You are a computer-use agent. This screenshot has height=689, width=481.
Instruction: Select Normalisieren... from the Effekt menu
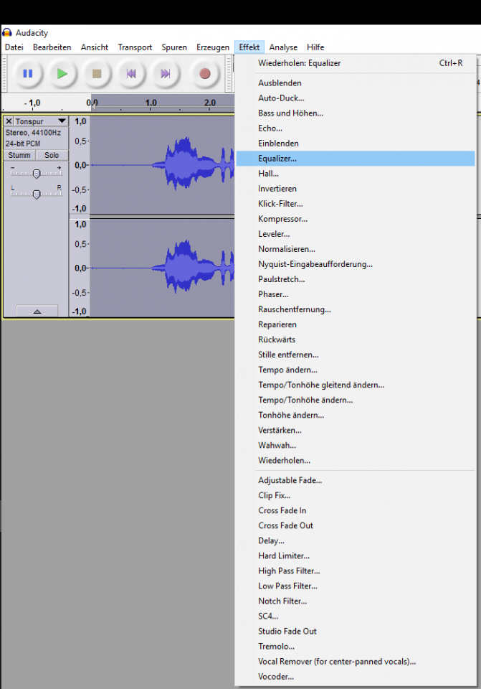click(287, 249)
